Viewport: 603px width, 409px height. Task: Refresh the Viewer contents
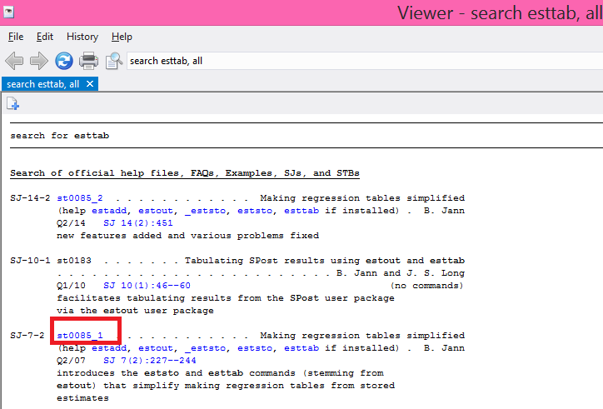point(64,61)
